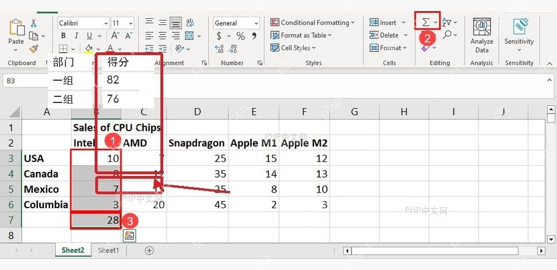Image resolution: width=557 pixels, height=270 pixels.
Task: Click Decrease Decimal icon
Action: (x=233, y=48)
